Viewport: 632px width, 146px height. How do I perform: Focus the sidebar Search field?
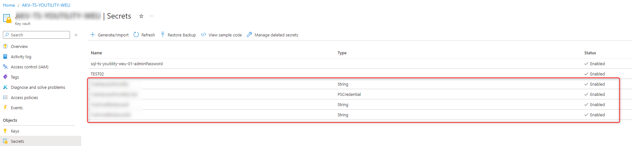pos(36,35)
